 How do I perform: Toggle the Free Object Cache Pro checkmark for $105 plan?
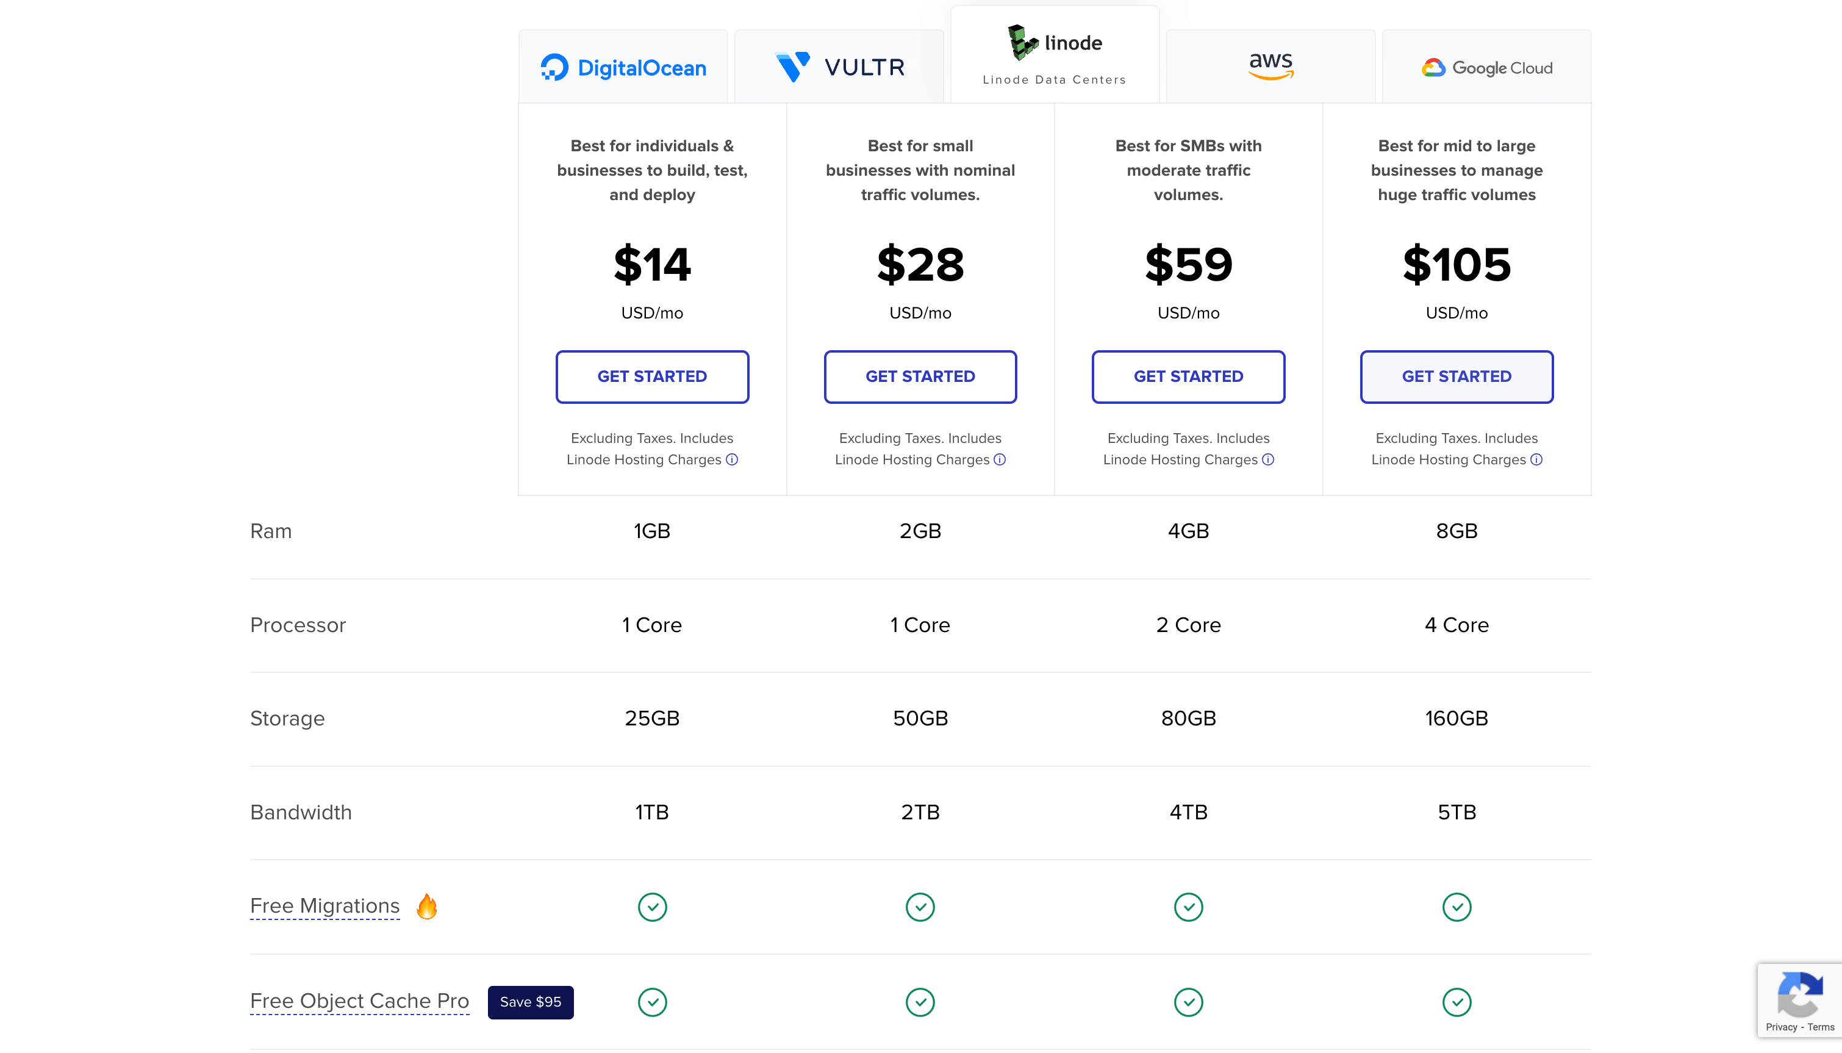pos(1457,1001)
